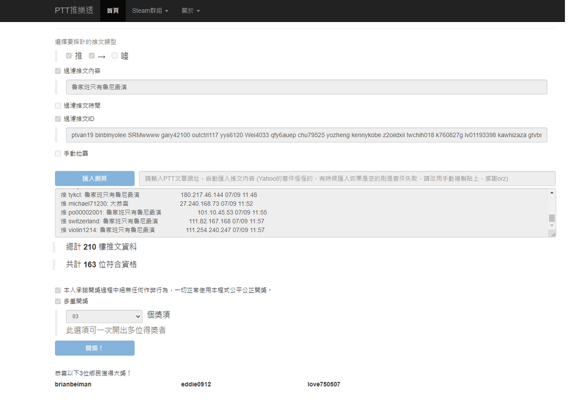The image size is (572, 400).
Task: Click the ID filter field starting with ptvan19
Action: click(306, 135)
